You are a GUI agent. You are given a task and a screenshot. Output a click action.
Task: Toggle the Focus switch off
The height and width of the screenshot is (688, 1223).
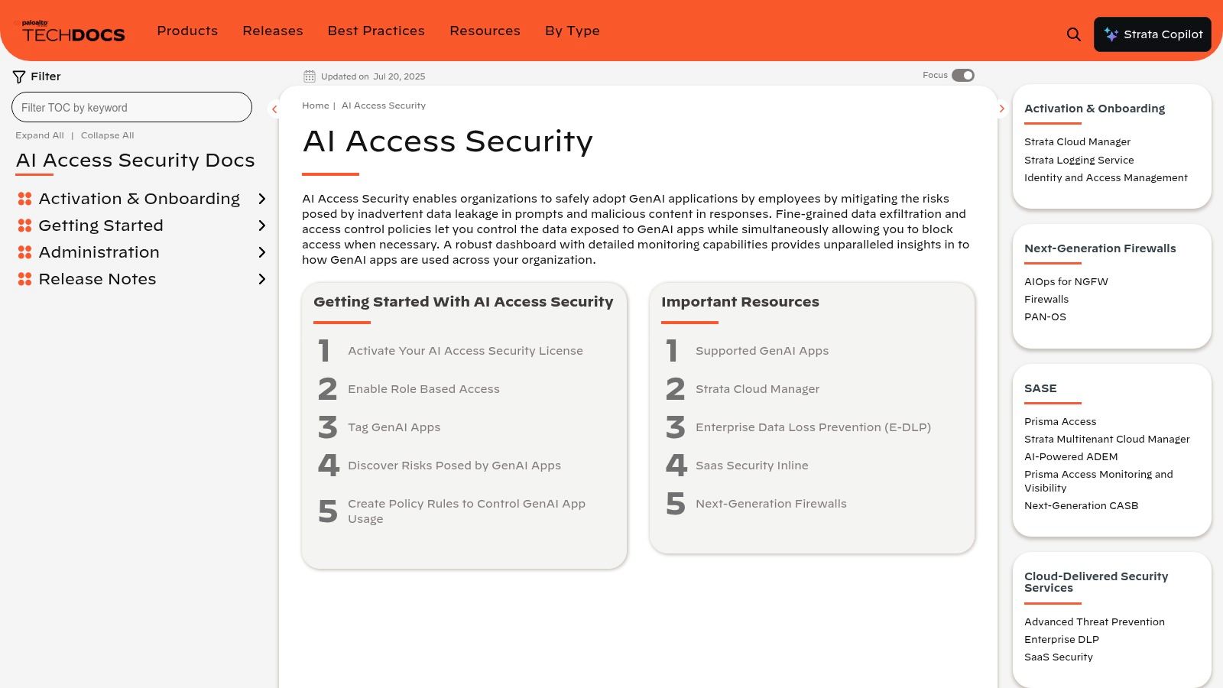tap(964, 75)
